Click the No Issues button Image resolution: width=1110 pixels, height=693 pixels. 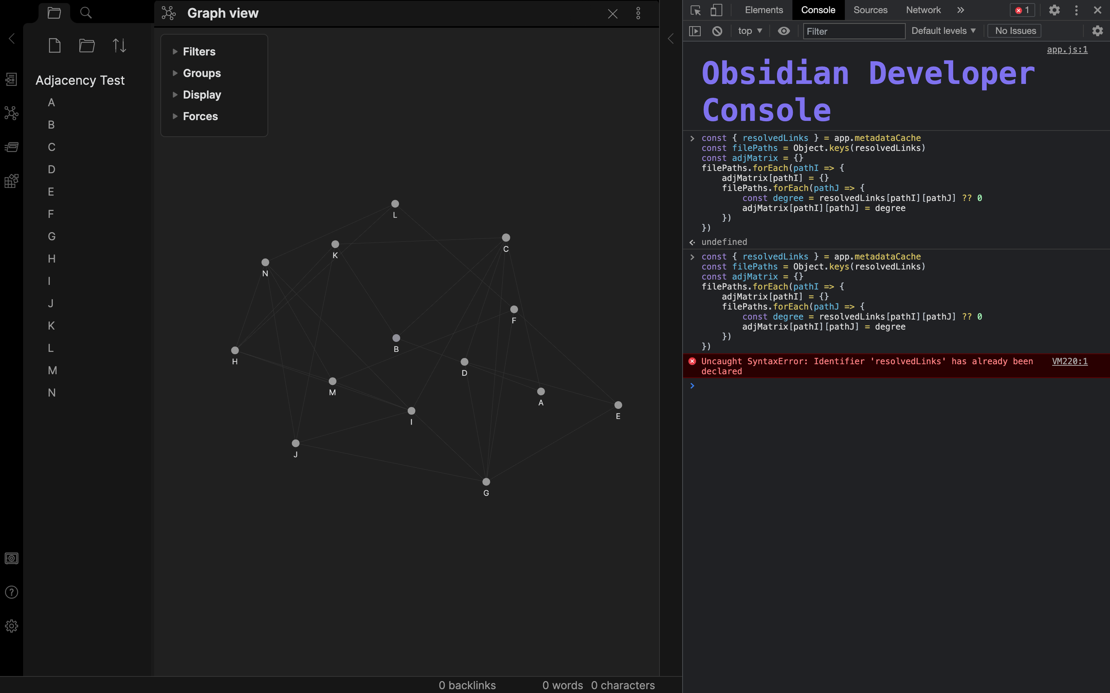click(1015, 31)
